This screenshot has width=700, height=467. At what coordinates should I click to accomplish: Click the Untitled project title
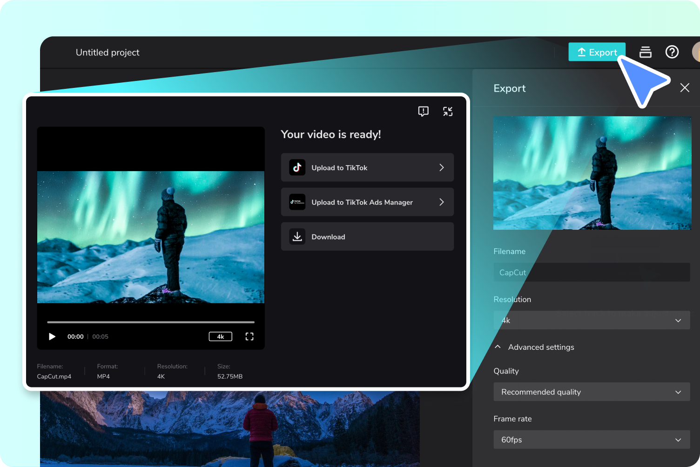click(108, 53)
